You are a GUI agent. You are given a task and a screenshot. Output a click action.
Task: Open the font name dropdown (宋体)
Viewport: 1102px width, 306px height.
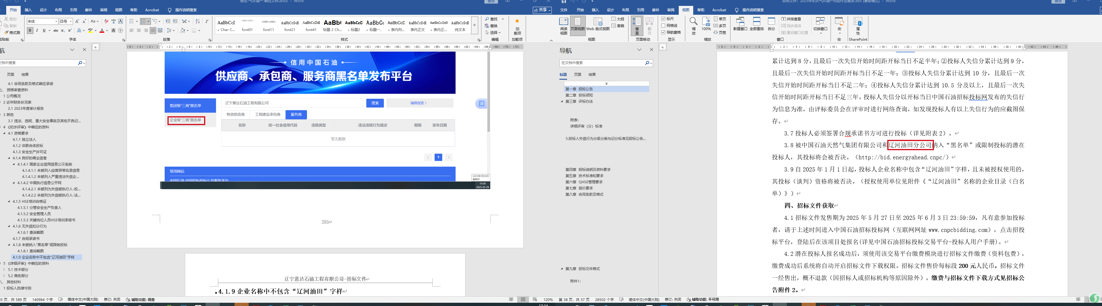tap(56, 21)
